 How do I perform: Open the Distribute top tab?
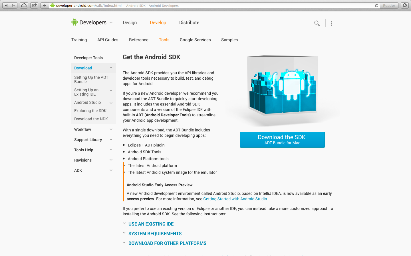pos(189,22)
